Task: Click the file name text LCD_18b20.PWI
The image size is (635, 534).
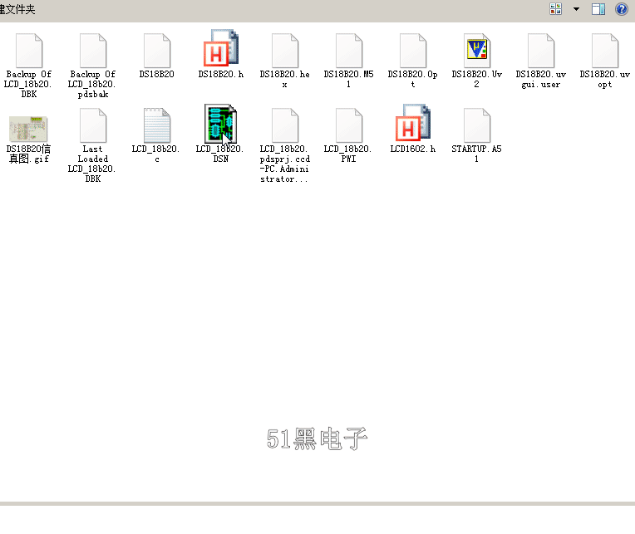Action: click(x=348, y=154)
